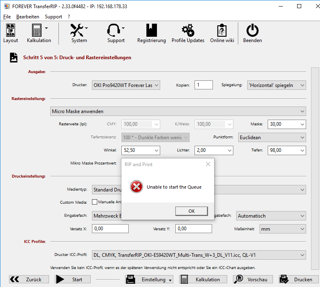Click the red error icon in dialog
320x287 pixels.
(x=137, y=187)
